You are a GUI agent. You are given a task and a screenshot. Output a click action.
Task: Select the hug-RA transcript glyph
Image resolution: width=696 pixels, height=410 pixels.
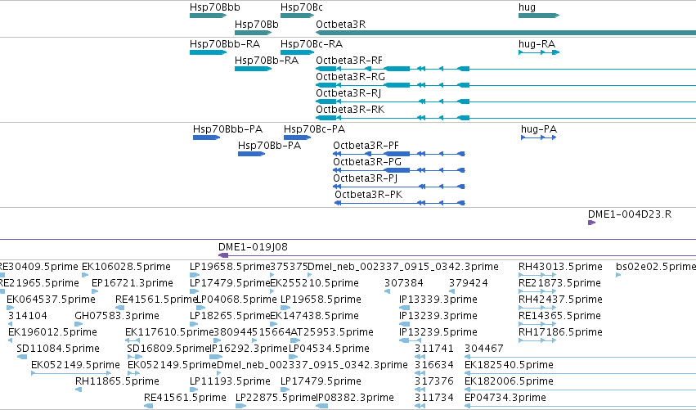539,52
